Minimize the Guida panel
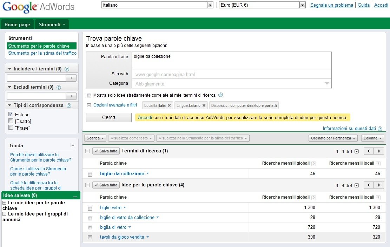The height and width of the screenshot is (247, 390). pyautogui.click(x=73, y=145)
